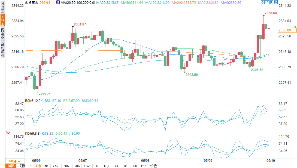Select the CCI indicator button
Screen dimensions: 297x168
click(97, 166)
